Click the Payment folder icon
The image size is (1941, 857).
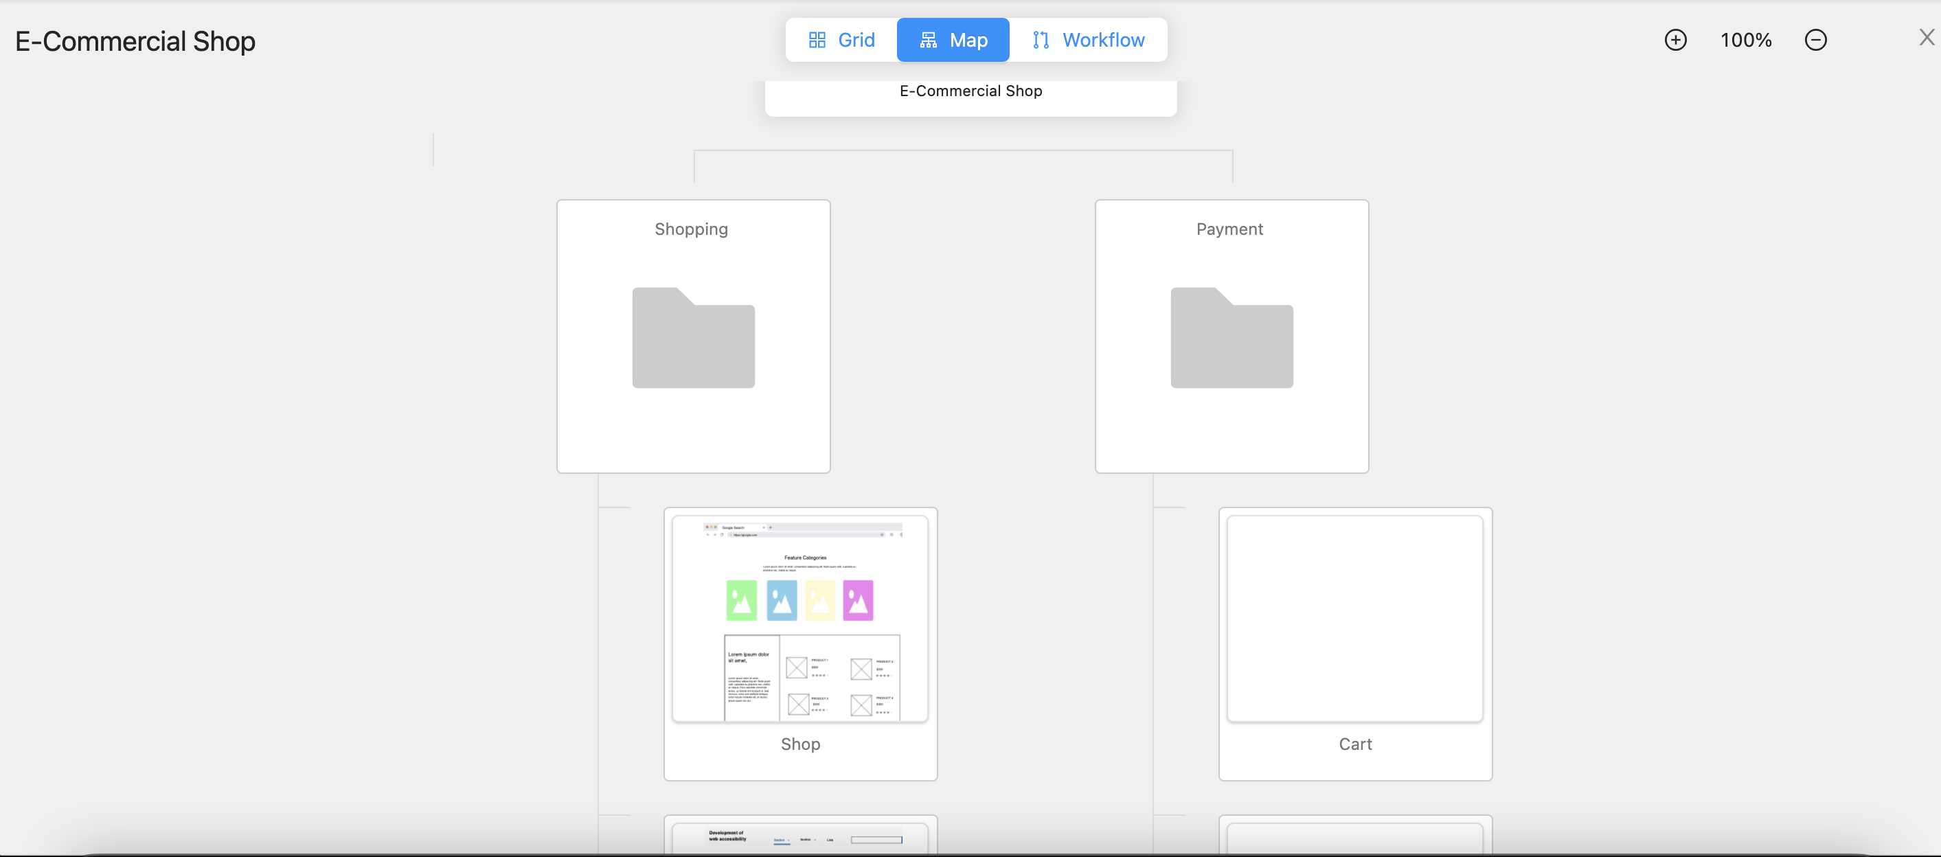point(1231,338)
